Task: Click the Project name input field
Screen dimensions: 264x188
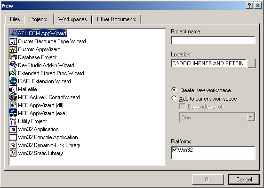Action: (213, 40)
